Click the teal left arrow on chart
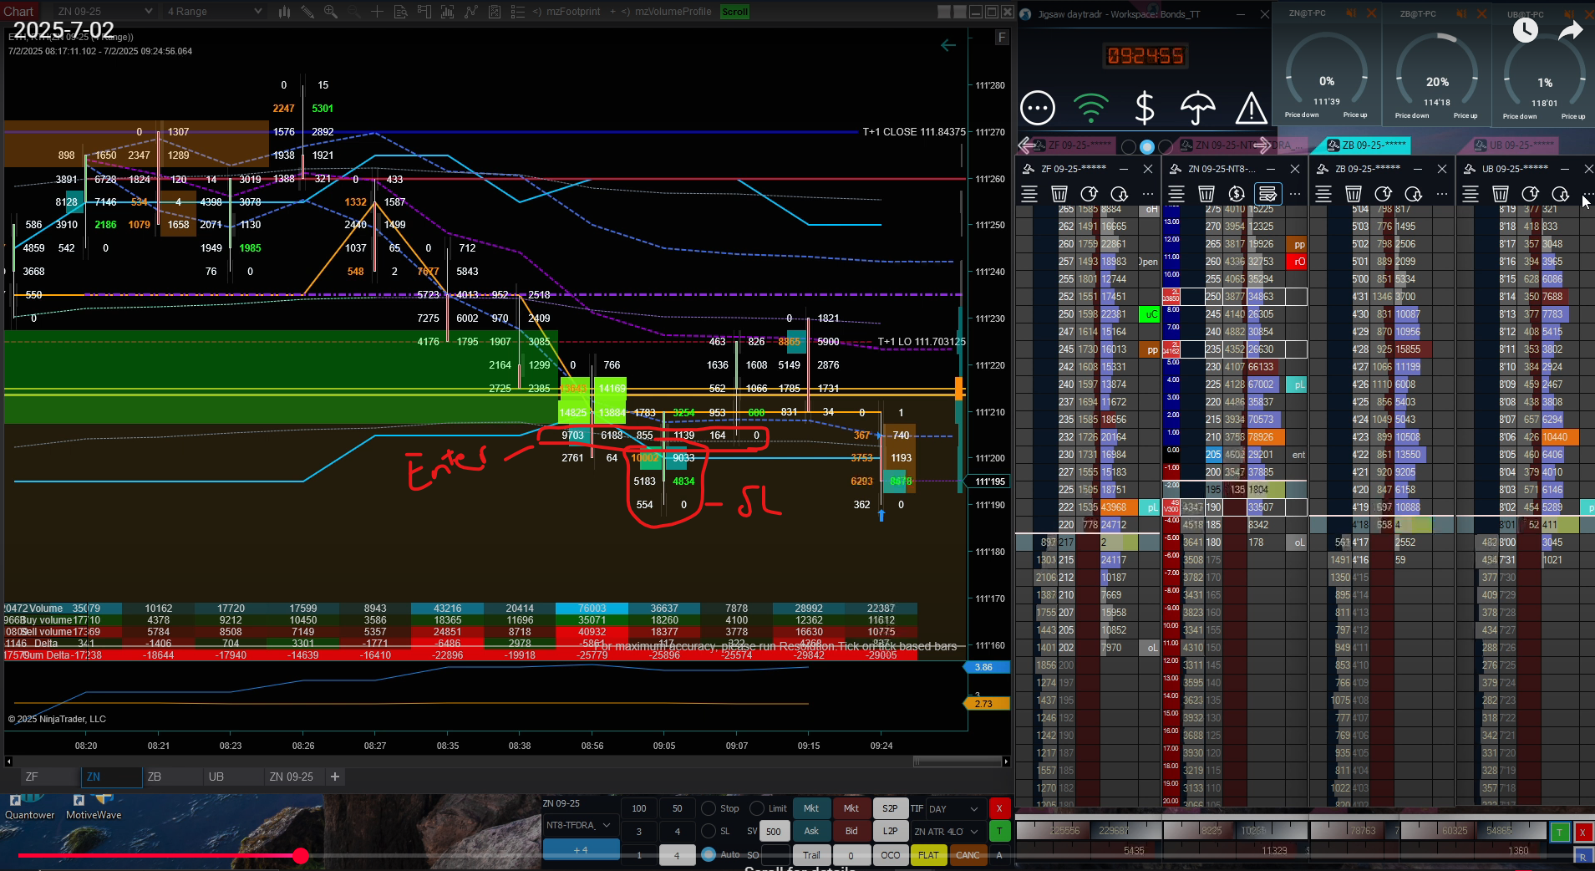The width and height of the screenshot is (1595, 871). 948,45
